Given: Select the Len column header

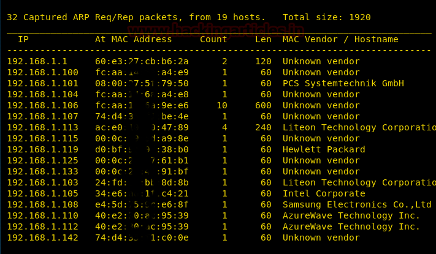Looking at the screenshot, I should coord(264,40).
